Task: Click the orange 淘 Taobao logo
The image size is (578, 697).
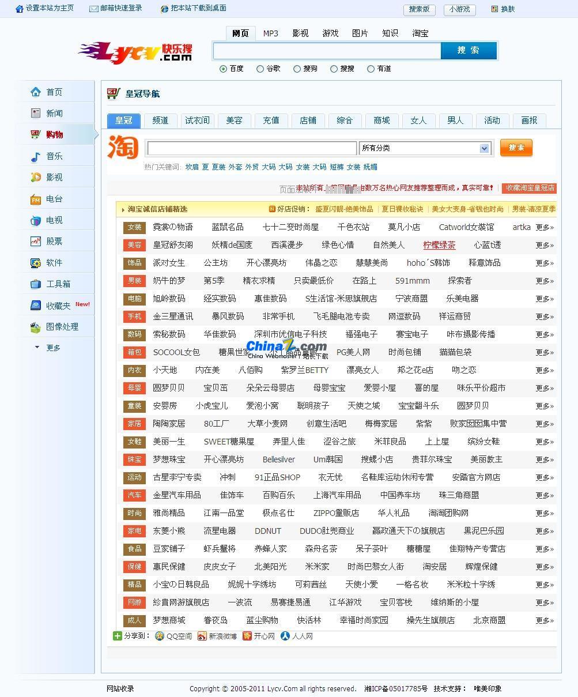Action: click(123, 148)
